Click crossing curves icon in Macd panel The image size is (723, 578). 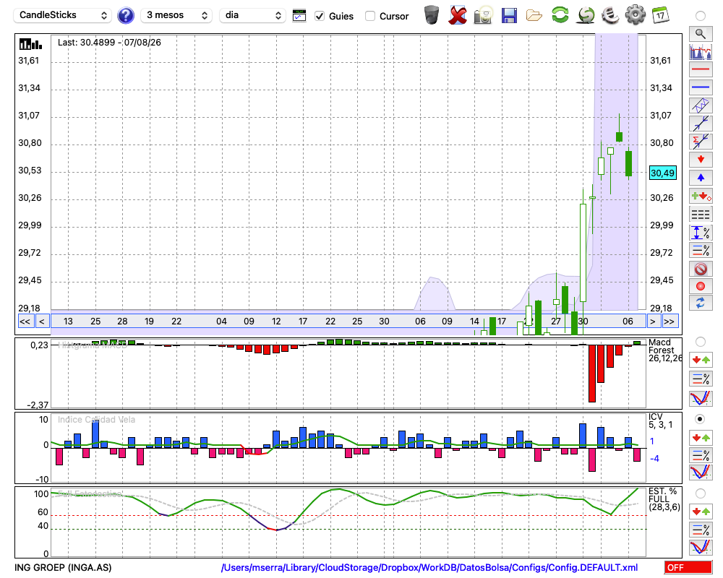(x=701, y=398)
